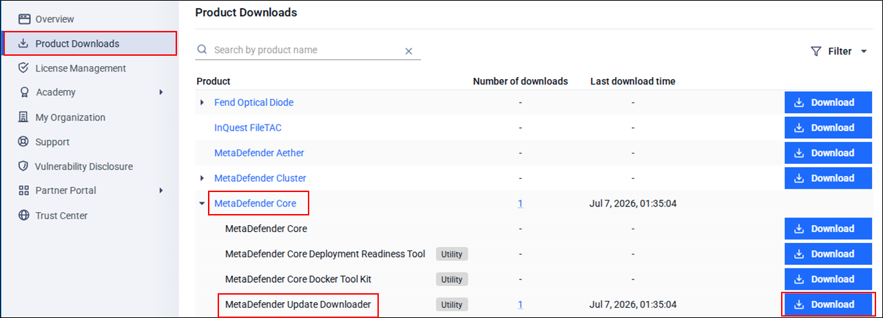Image resolution: width=883 pixels, height=318 pixels.
Task: Collapse the MetaDefender Core group
Action: pos(202,204)
